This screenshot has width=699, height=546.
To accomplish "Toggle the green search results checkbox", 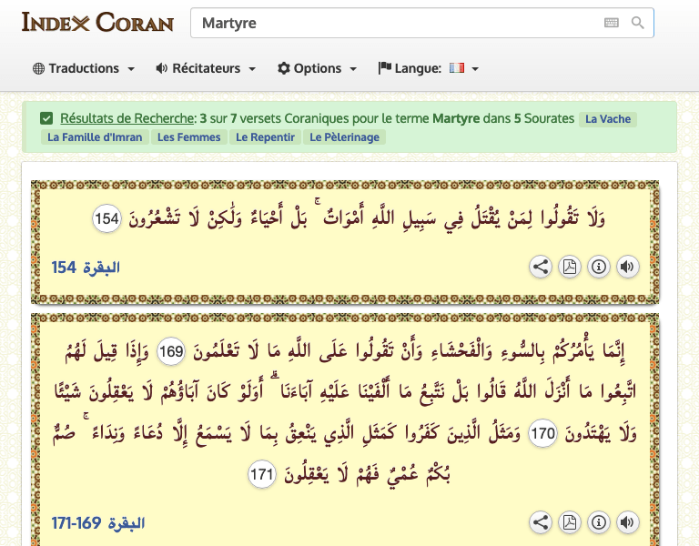I will click(x=46, y=118).
